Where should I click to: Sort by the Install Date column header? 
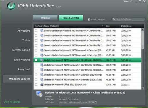[x=131, y=26]
